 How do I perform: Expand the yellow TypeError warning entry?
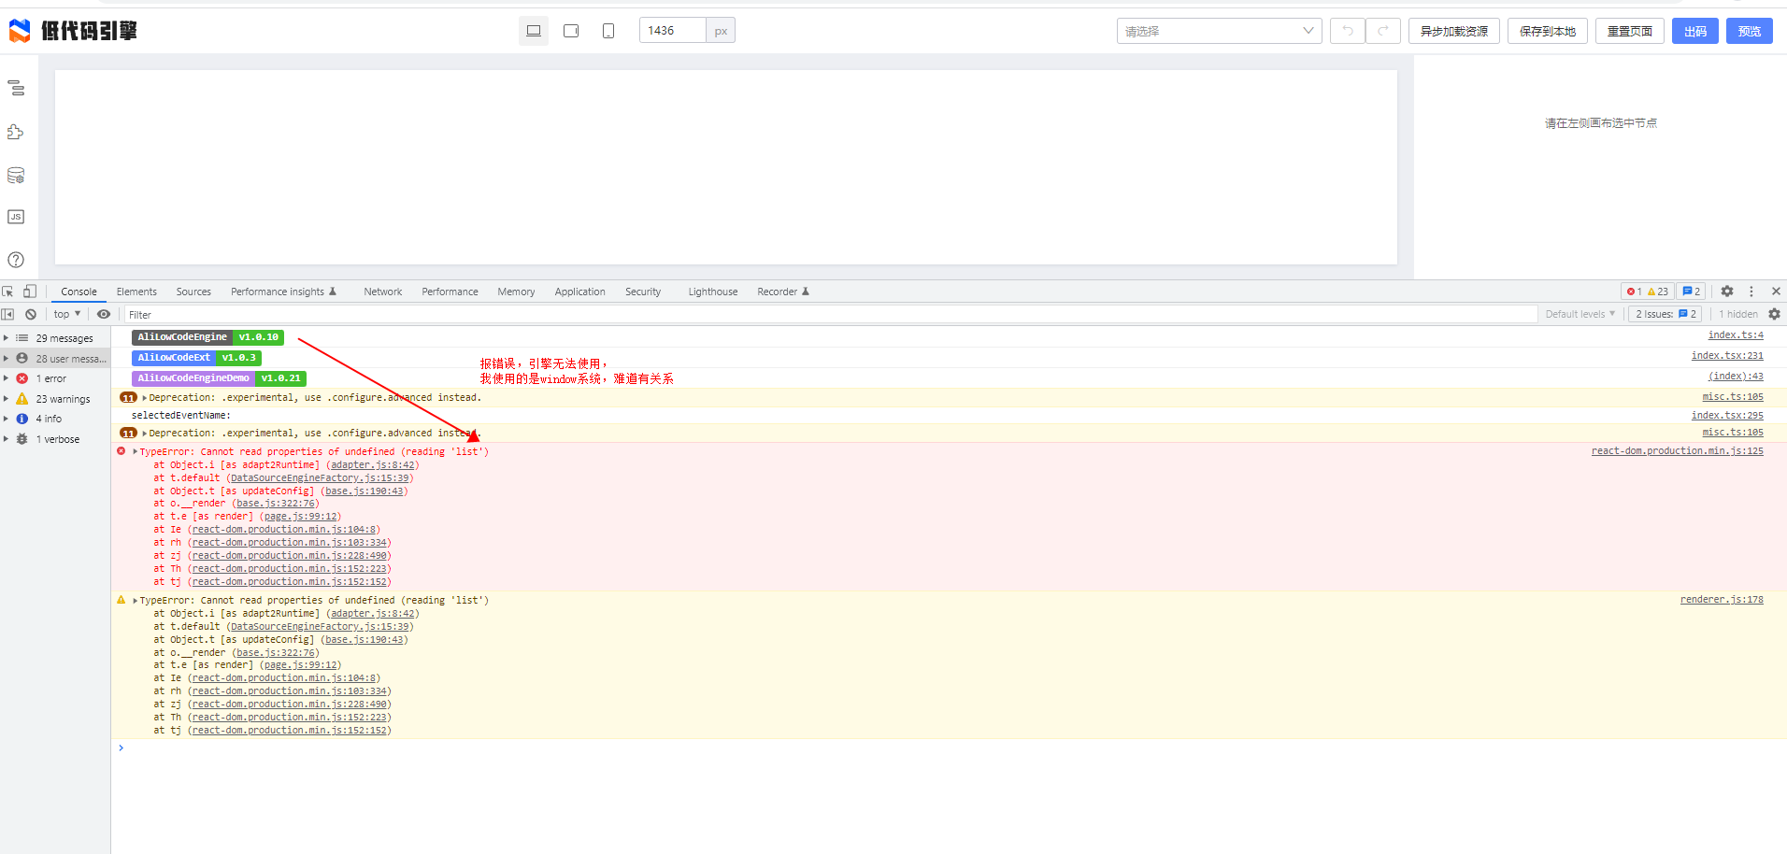pos(136,601)
